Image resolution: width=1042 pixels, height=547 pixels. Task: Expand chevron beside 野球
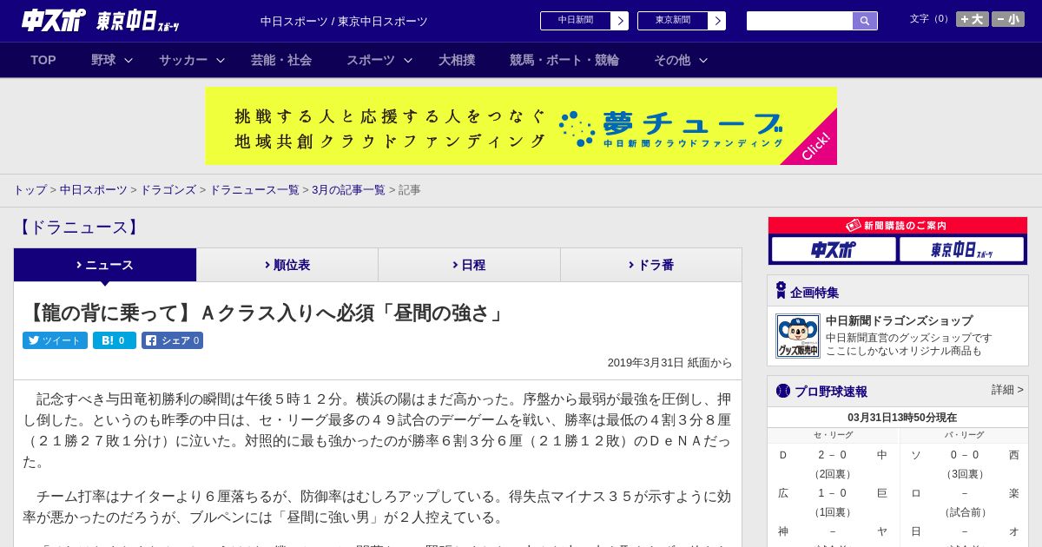click(x=129, y=60)
